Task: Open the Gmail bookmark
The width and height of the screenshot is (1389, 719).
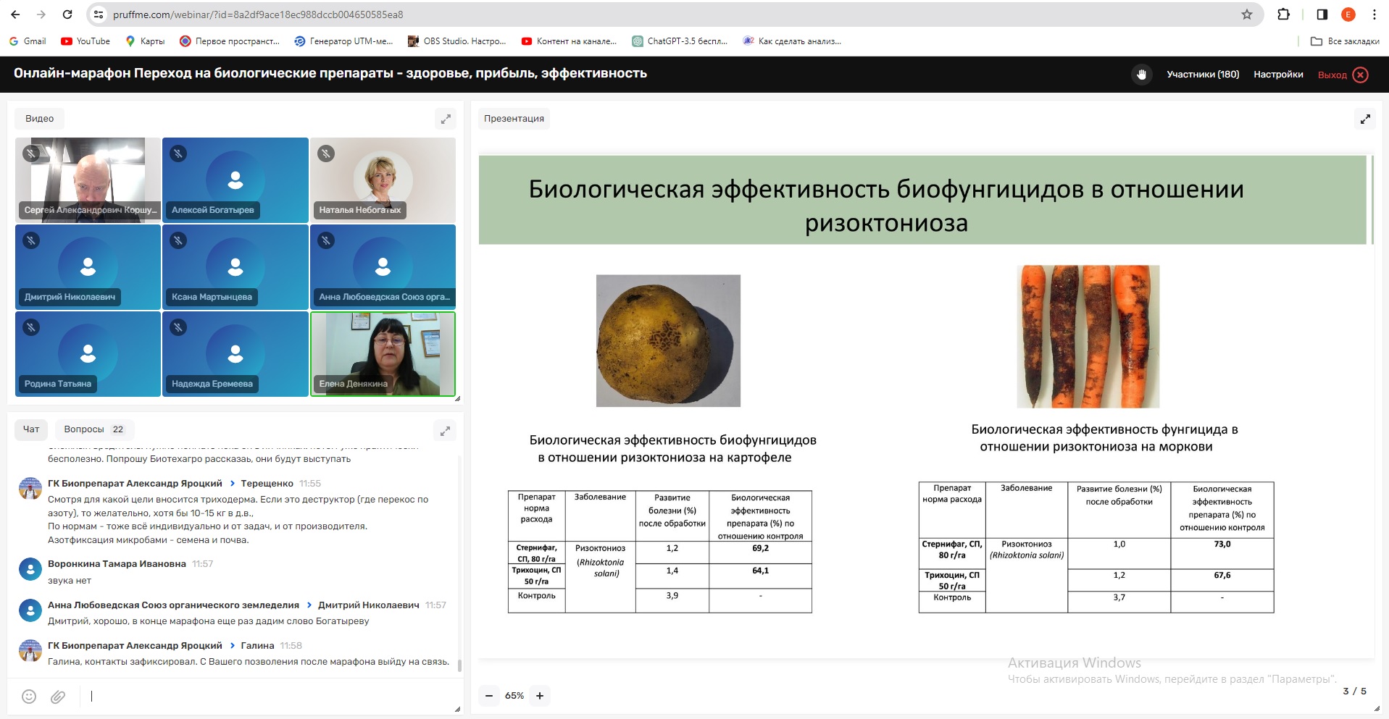Action: tap(28, 41)
